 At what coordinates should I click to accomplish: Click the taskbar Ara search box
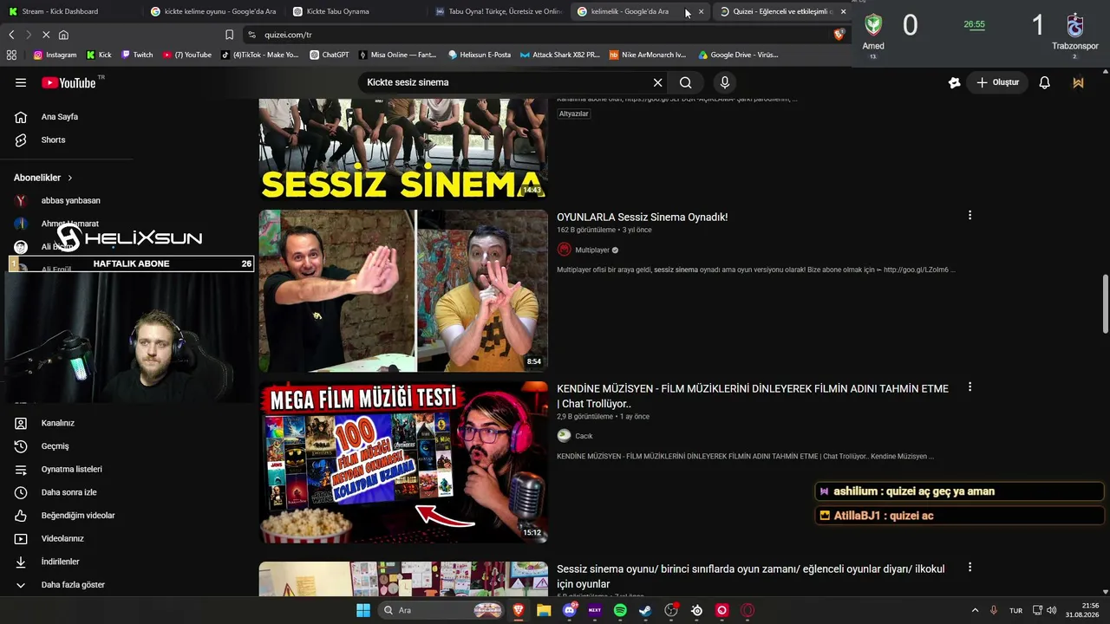(442, 610)
